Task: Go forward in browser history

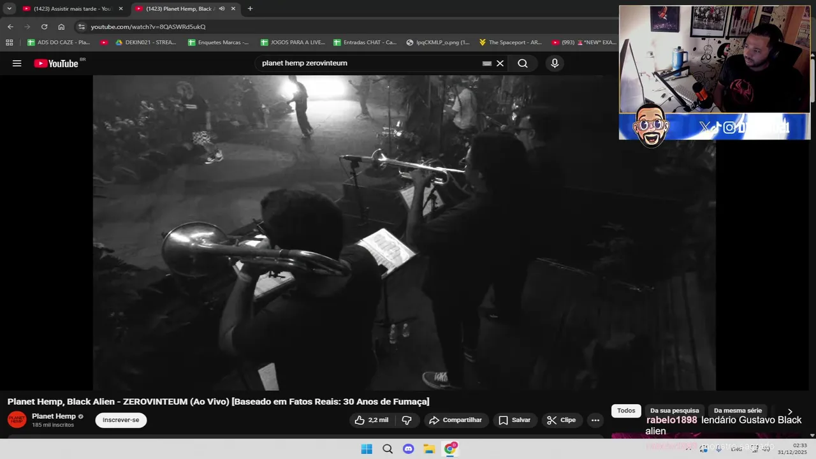Action: pos(27,27)
